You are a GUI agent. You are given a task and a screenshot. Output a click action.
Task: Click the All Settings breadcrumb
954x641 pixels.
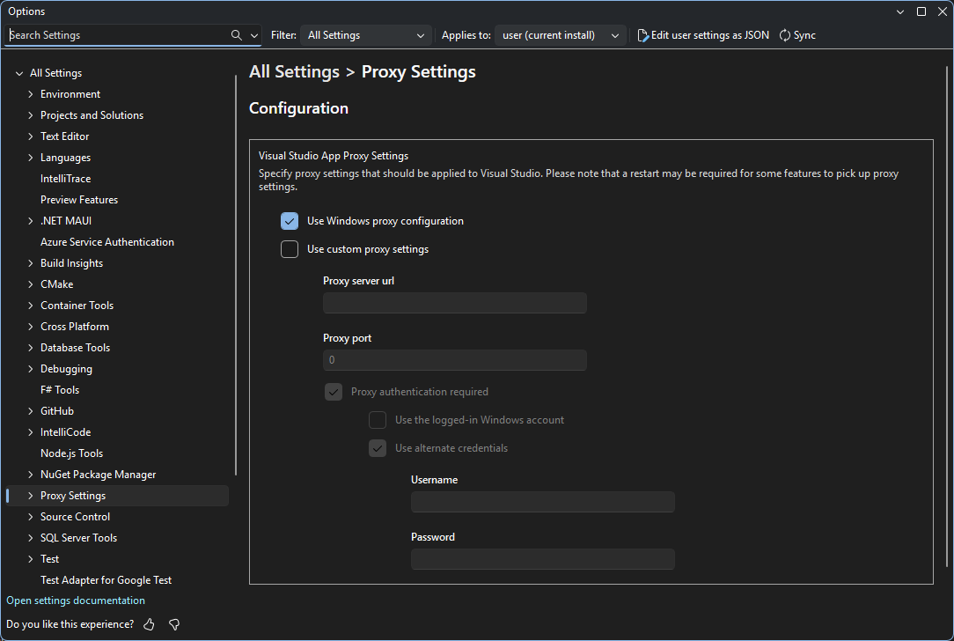click(294, 71)
